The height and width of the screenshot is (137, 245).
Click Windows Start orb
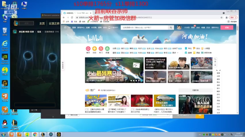click(3, 134)
